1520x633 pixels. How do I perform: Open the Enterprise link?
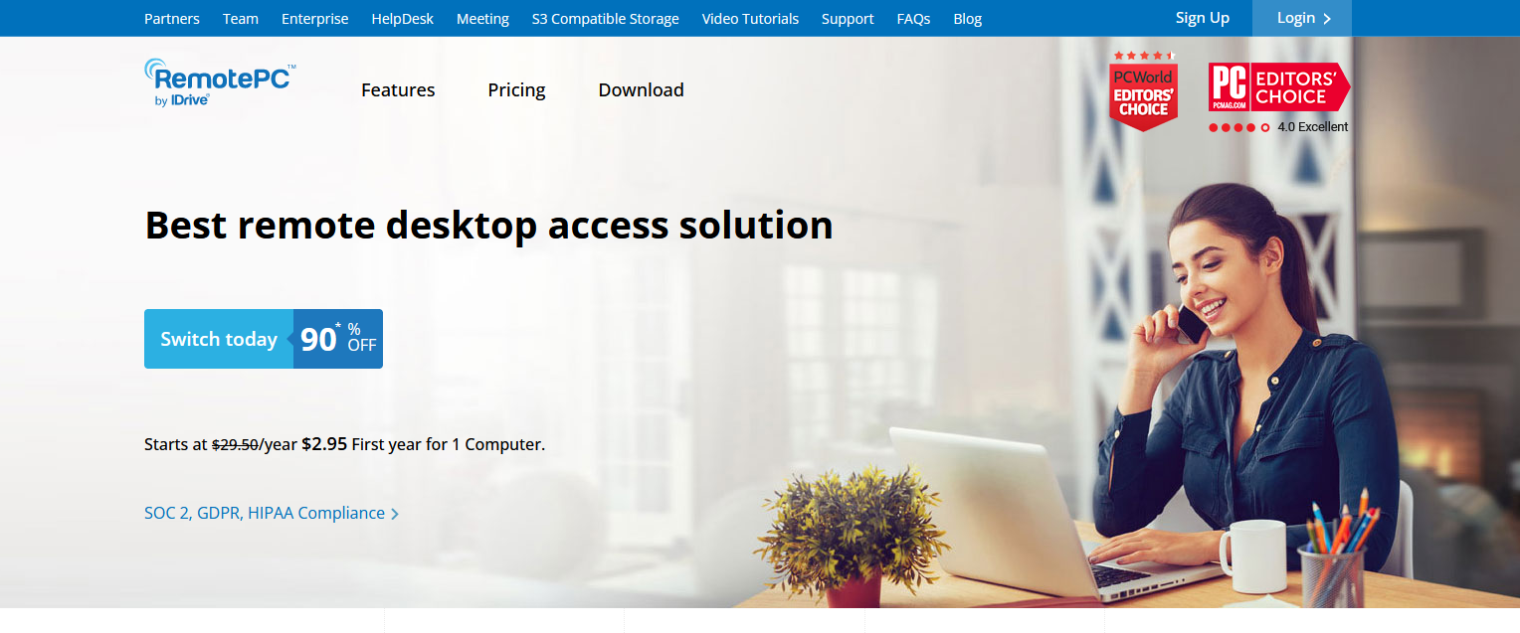point(315,19)
